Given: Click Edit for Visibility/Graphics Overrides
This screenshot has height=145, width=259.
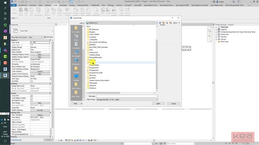Looking at the screenshot, I should click(x=40, y=54).
